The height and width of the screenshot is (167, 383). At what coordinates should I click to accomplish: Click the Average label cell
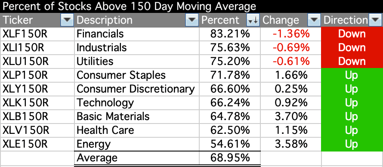coord(137,158)
